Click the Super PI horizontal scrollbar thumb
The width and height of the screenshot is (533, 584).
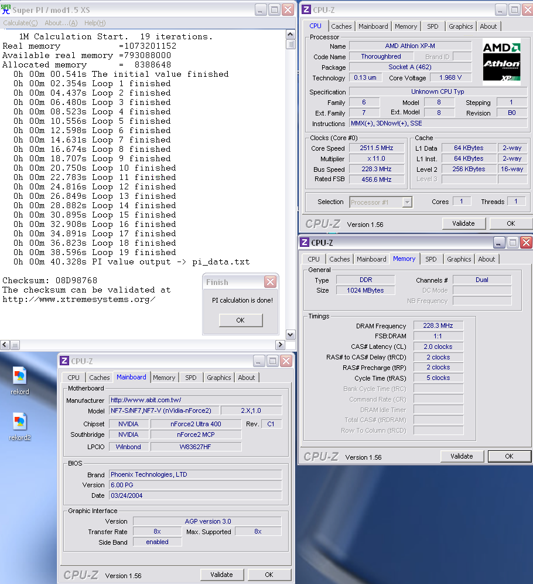pos(15,345)
